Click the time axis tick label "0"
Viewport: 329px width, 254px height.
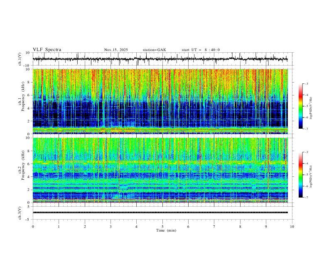pyautogui.click(x=33, y=227)
